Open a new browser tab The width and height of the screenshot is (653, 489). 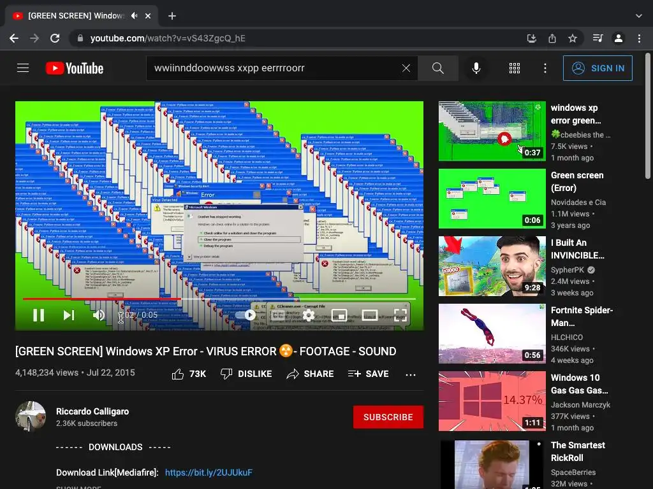(x=172, y=16)
